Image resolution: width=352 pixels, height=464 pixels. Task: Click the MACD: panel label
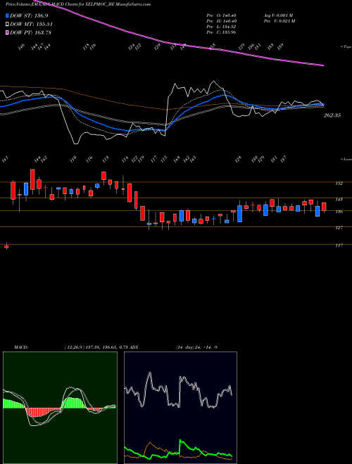click(x=20, y=347)
